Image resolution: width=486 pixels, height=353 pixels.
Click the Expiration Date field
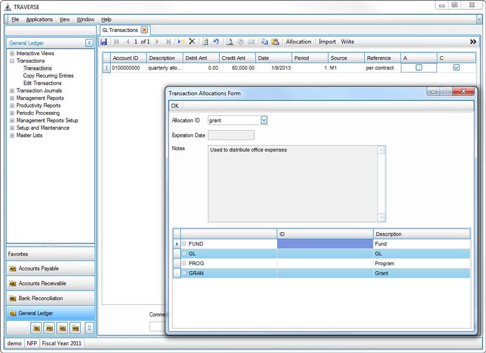(231, 135)
